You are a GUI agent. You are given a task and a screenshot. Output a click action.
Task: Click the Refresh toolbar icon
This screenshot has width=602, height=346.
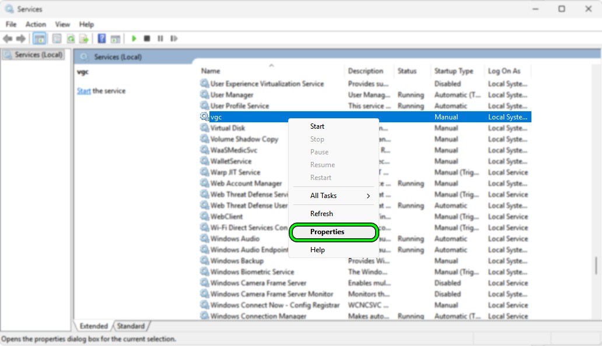tap(71, 38)
